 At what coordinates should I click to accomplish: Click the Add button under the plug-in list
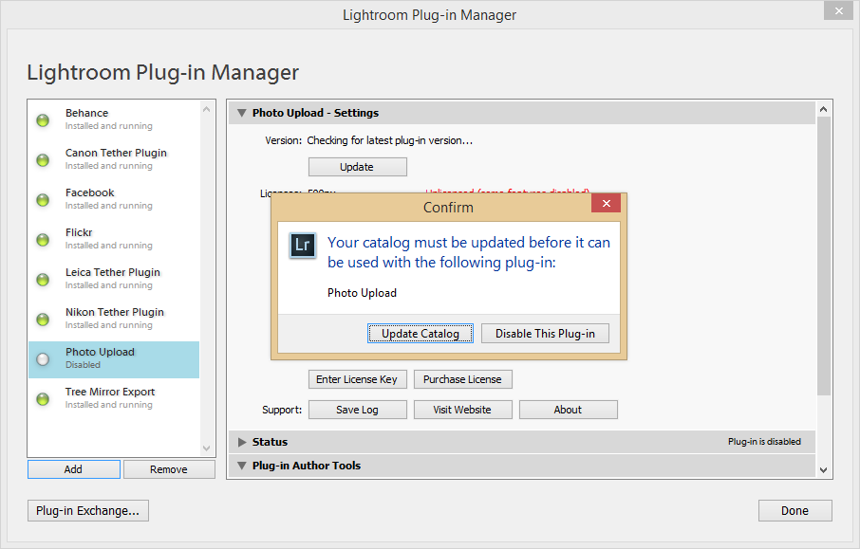point(73,469)
